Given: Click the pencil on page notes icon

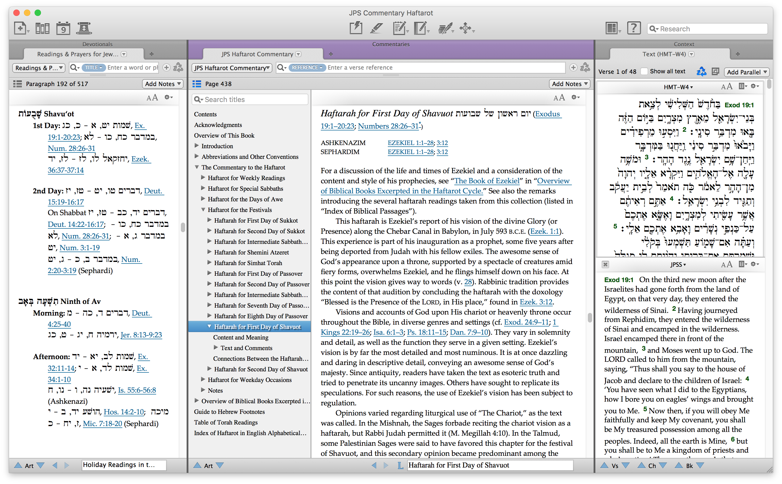Looking at the screenshot, I should coord(421,28).
